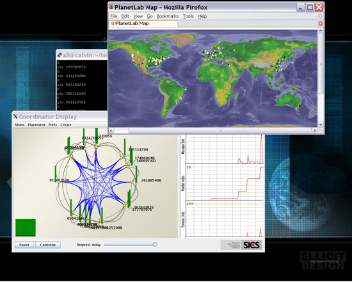The width and height of the screenshot is (352, 282).
Task: Click the Firefox logo in the title bar
Action: tap(111, 7)
